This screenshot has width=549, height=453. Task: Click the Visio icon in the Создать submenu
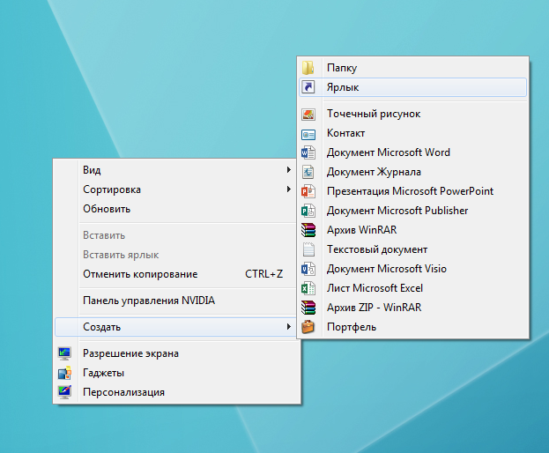308,269
